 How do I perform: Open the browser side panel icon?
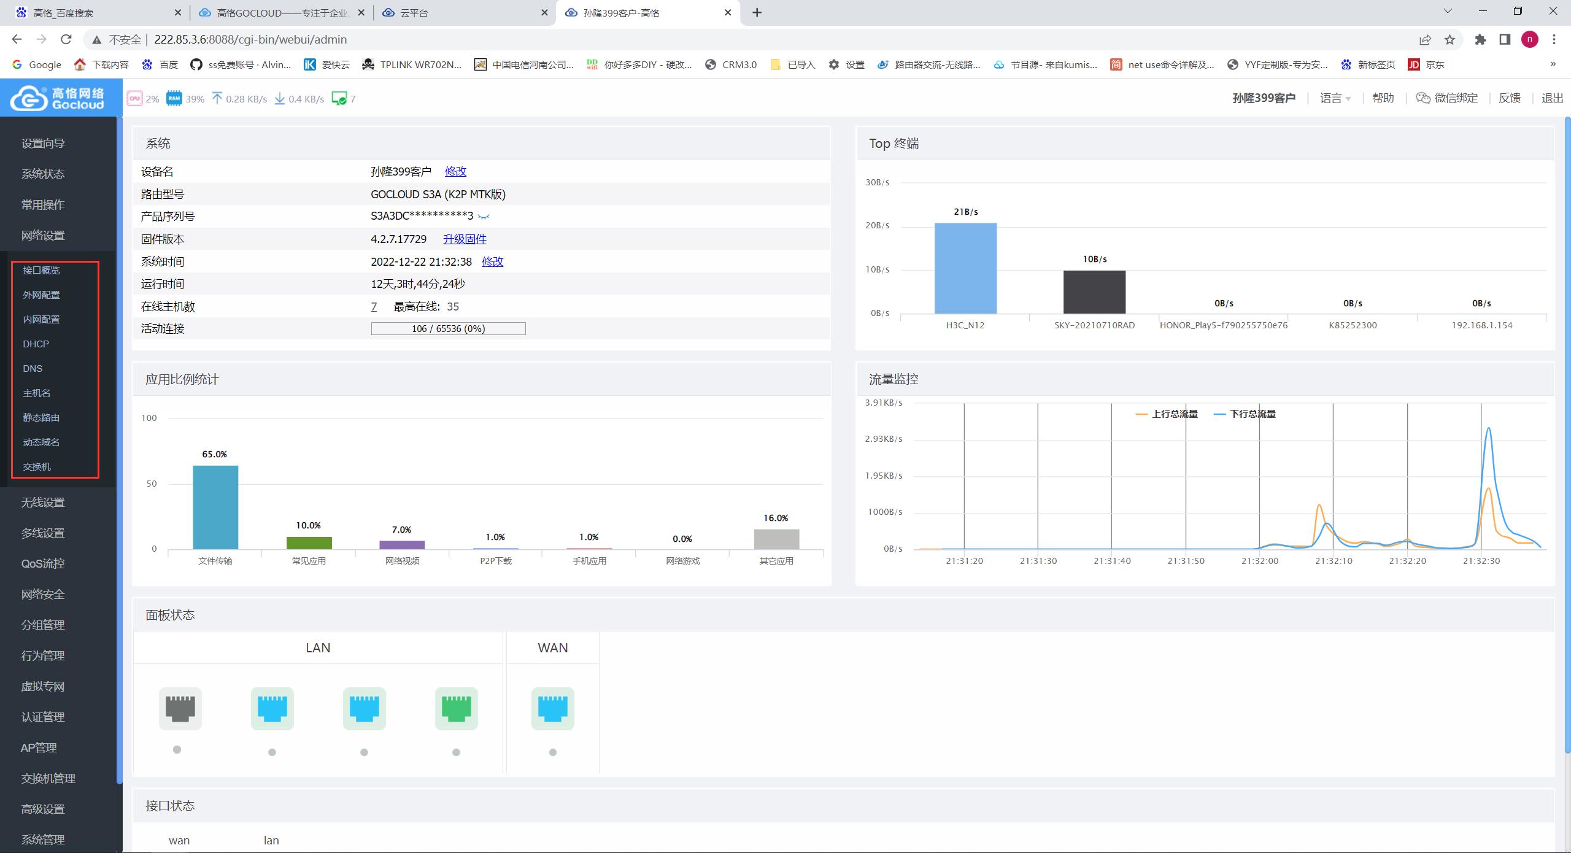click(x=1505, y=39)
